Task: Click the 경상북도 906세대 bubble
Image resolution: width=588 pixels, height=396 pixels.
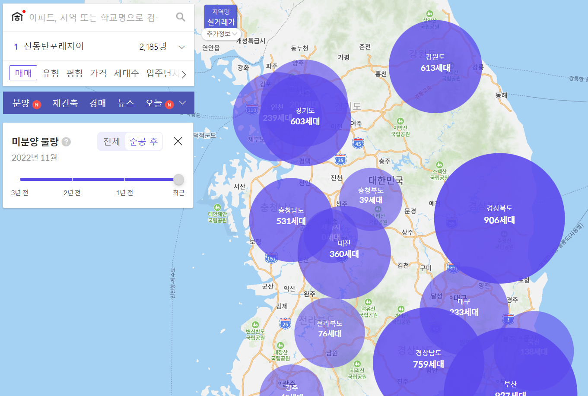Action: pyautogui.click(x=499, y=218)
